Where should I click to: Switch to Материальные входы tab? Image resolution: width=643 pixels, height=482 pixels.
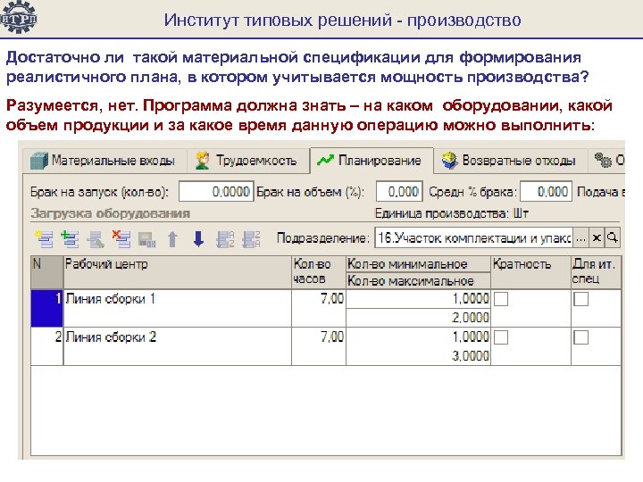[104, 161]
